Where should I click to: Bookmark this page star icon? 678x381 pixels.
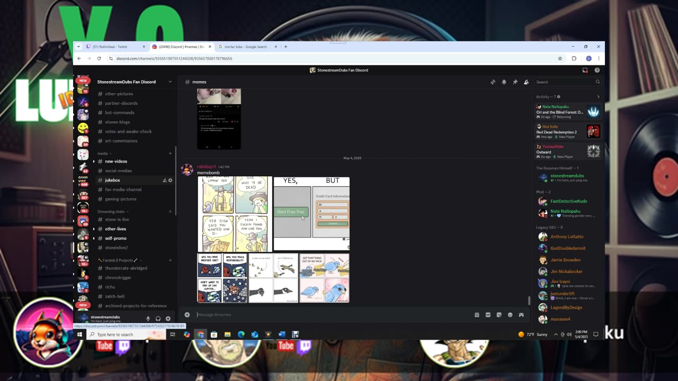560,59
